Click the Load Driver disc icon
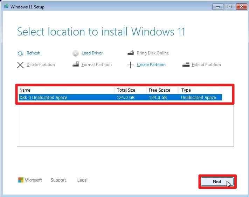 (x=75, y=53)
